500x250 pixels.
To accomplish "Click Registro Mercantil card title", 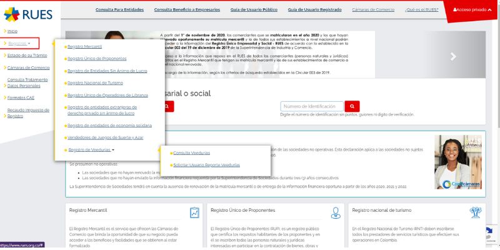I will pyautogui.click(x=88, y=210).
